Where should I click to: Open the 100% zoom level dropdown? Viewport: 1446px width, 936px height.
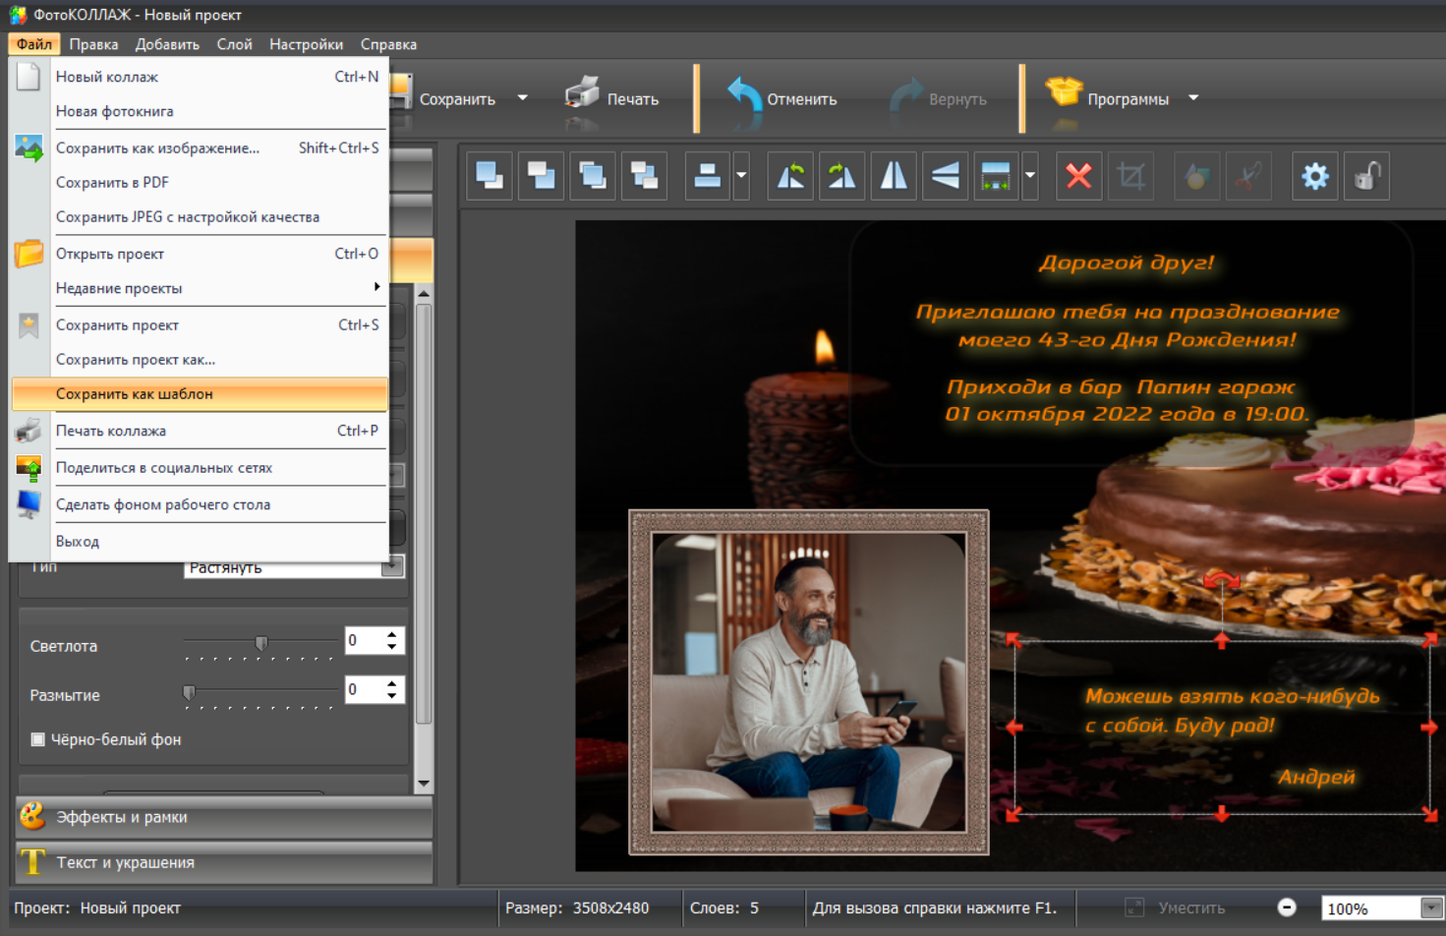coord(1430,908)
